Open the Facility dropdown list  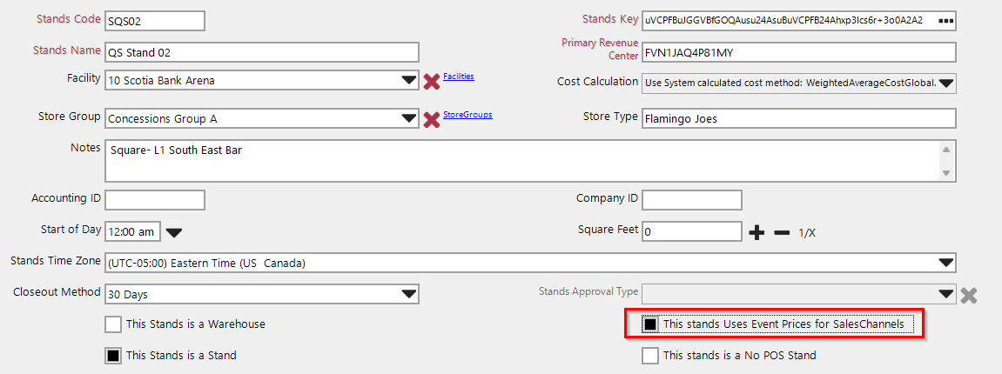(409, 81)
